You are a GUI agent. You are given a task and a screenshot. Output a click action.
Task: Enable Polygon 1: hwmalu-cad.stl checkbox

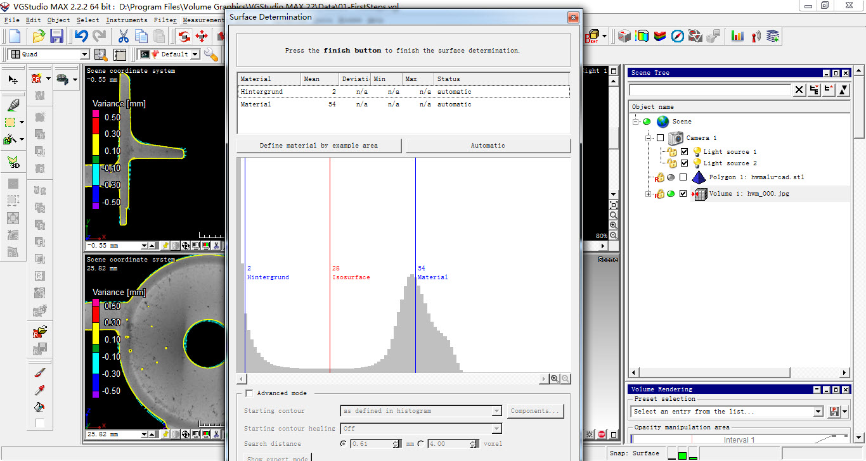pyautogui.click(x=683, y=177)
